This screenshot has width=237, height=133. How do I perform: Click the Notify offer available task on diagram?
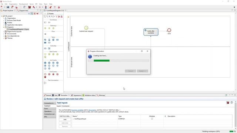pyautogui.click(x=151, y=32)
